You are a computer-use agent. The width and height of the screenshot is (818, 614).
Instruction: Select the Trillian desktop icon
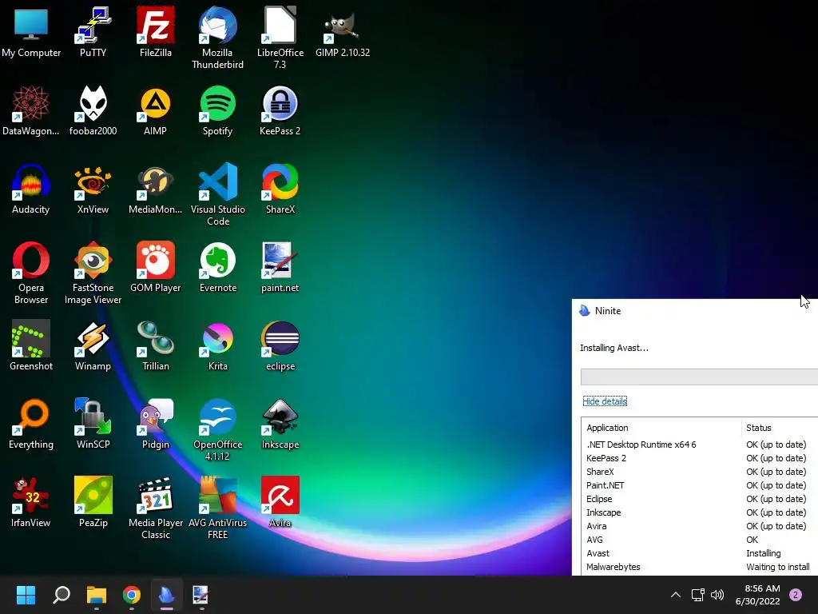(x=156, y=345)
